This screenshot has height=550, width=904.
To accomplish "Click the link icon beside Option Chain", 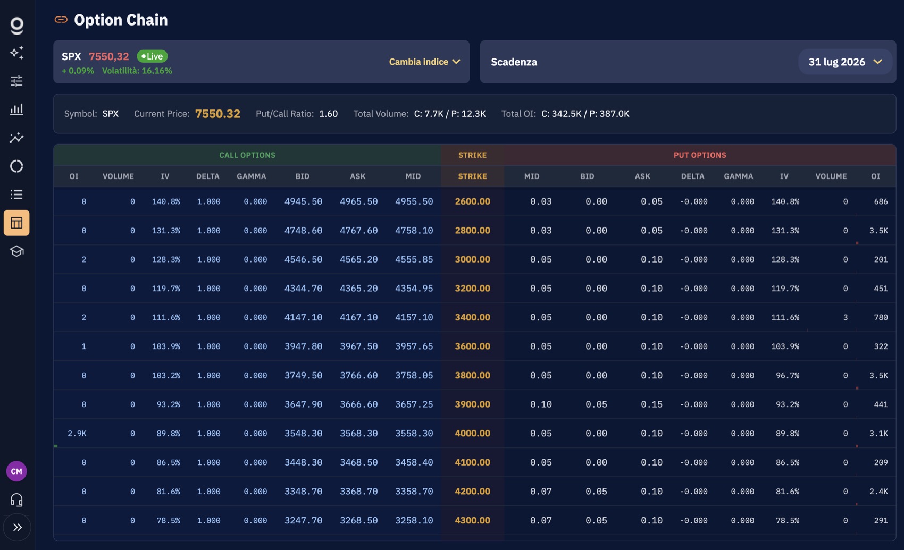I will click(61, 20).
